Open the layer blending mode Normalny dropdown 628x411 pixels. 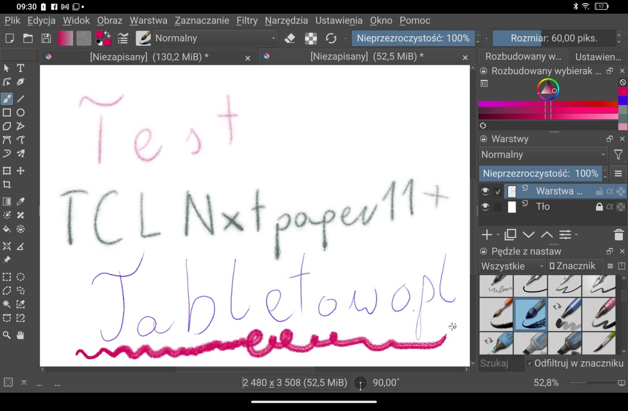coord(543,155)
